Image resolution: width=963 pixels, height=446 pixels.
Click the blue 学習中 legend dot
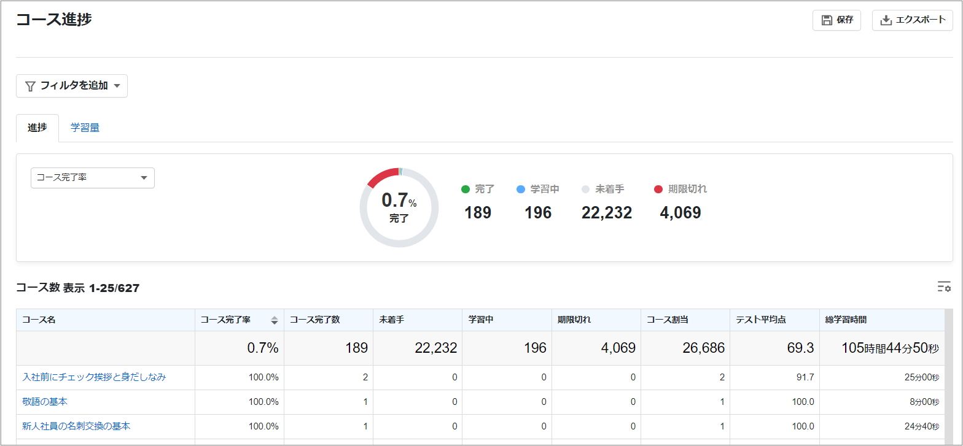coord(521,189)
